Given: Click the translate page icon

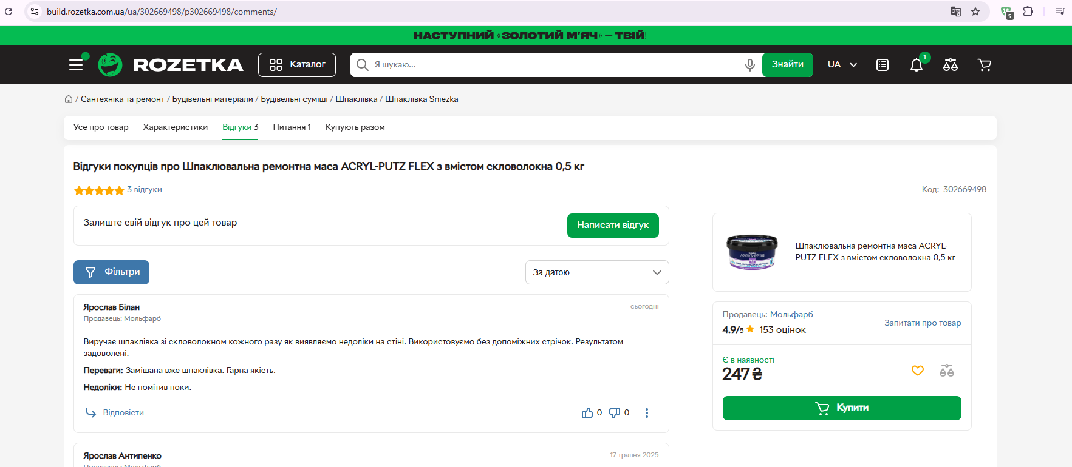Looking at the screenshot, I should point(955,12).
